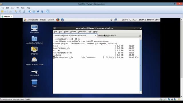Click terminal scrollbar down arrow
This screenshot has height=103, width=183.
(x=141, y=92)
